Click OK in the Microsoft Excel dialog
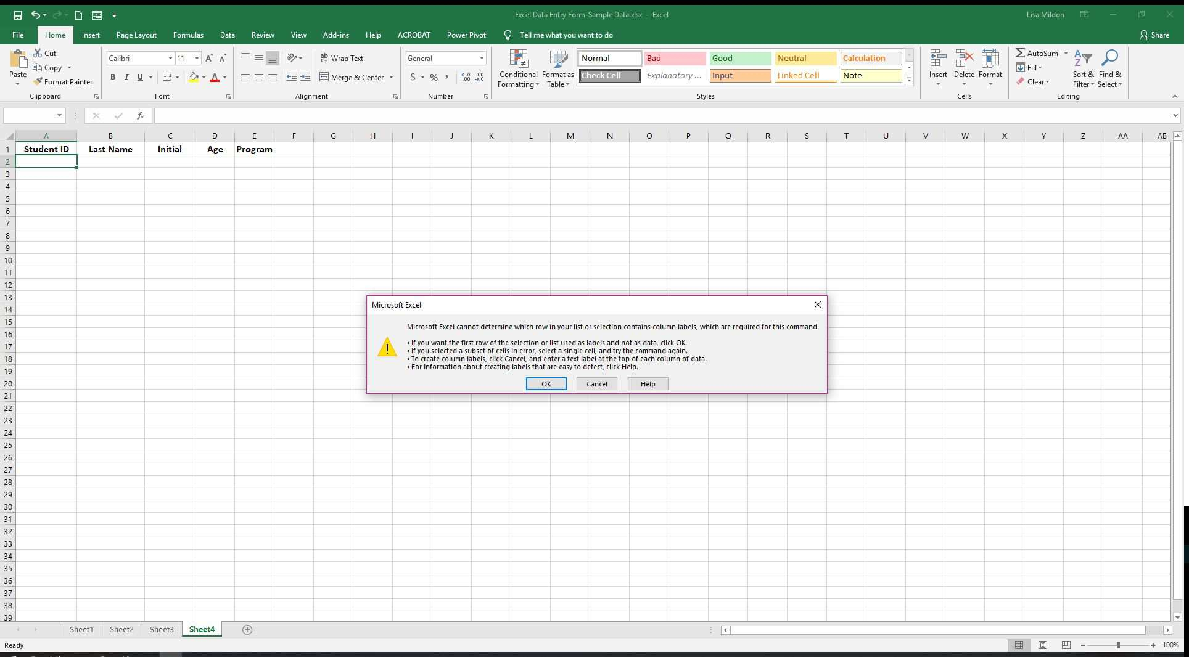 click(545, 383)
